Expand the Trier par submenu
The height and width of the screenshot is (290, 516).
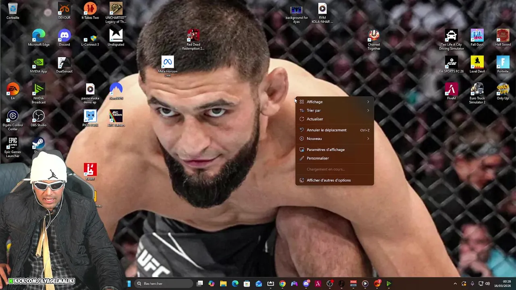coord(335,110)
